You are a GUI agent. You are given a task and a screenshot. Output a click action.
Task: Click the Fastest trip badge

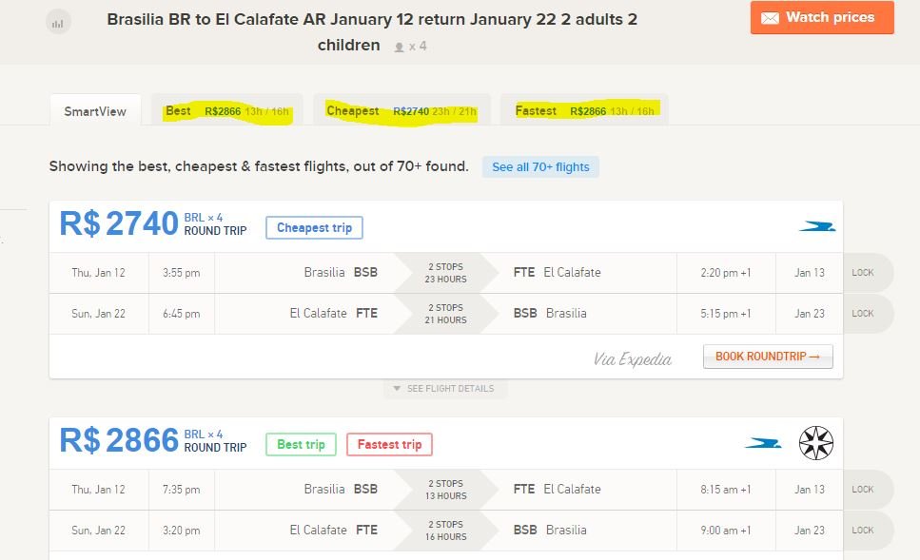389,444
